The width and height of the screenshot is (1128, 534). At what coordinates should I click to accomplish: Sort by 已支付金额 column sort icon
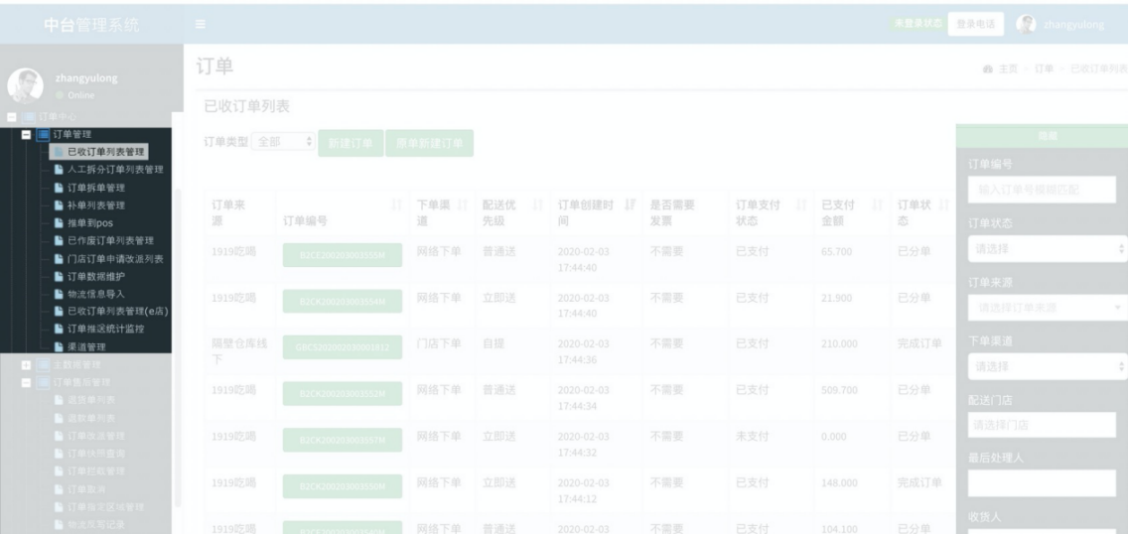pos(876,205)
